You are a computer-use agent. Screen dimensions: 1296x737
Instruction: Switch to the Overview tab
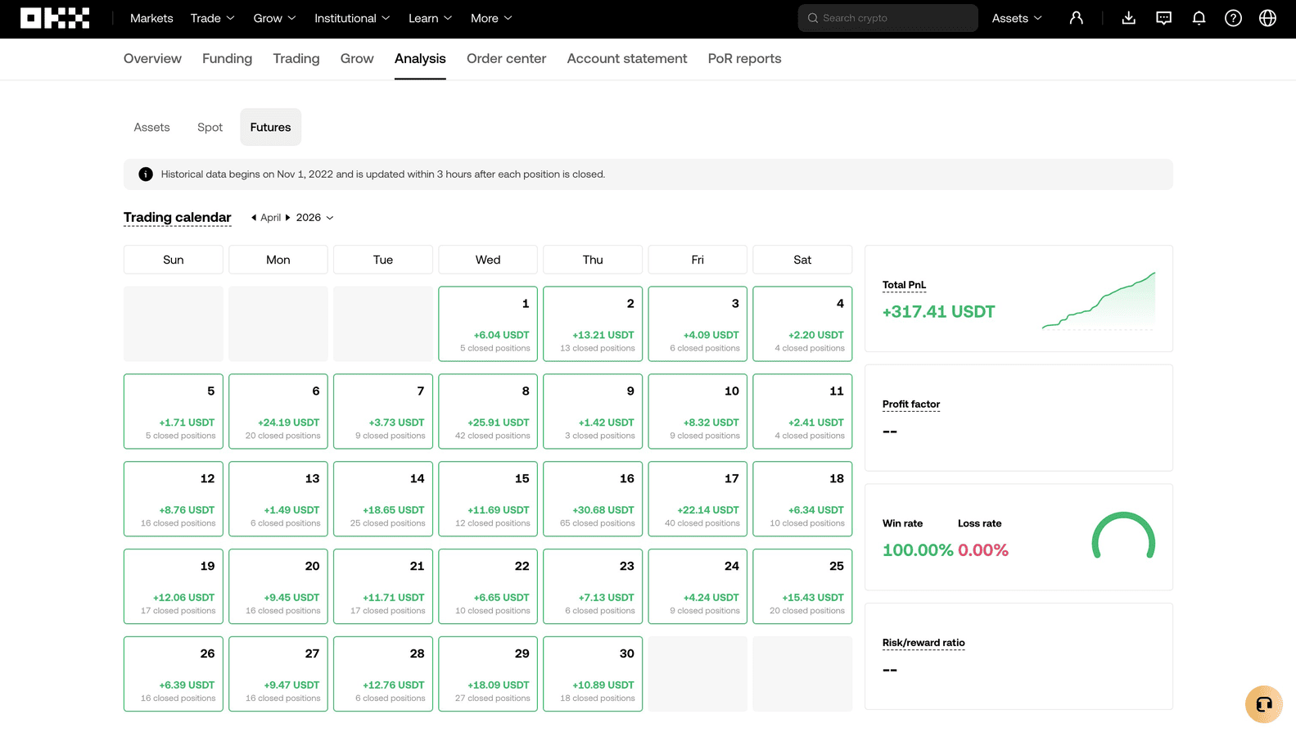[x=152, y=59]
